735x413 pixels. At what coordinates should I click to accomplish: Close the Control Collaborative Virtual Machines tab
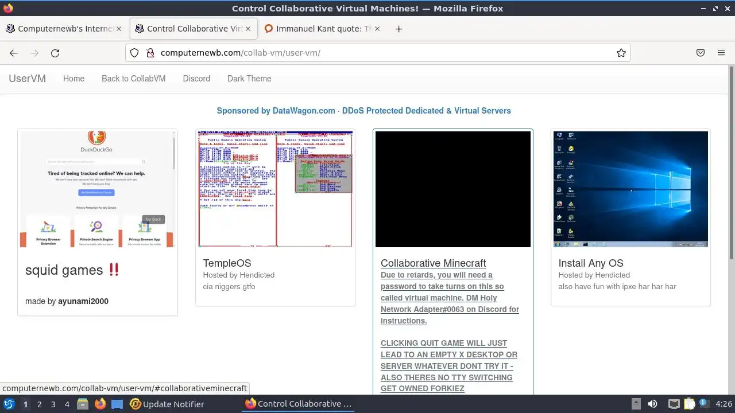coord(248,29)
